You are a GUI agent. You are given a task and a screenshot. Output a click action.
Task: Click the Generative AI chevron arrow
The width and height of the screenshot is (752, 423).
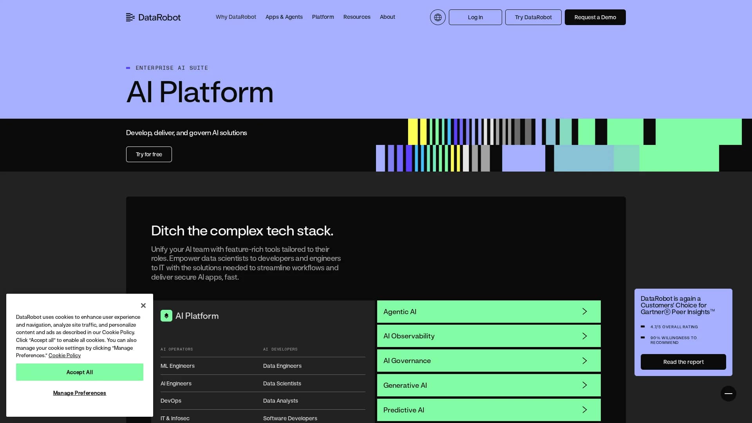[585, 385]
